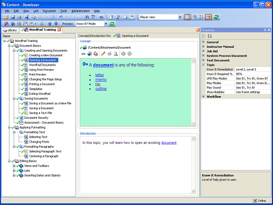The height and width of the screenshot is (205, 273).
Task: Click Introduction pane scrollbar up arrow
Action: 193,139
